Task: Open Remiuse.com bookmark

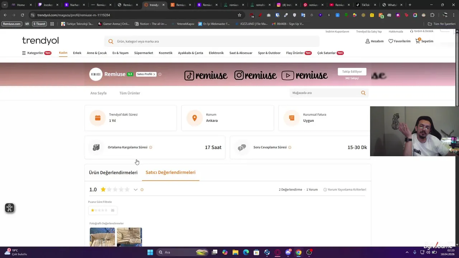Action: click(x=12, y=24)
